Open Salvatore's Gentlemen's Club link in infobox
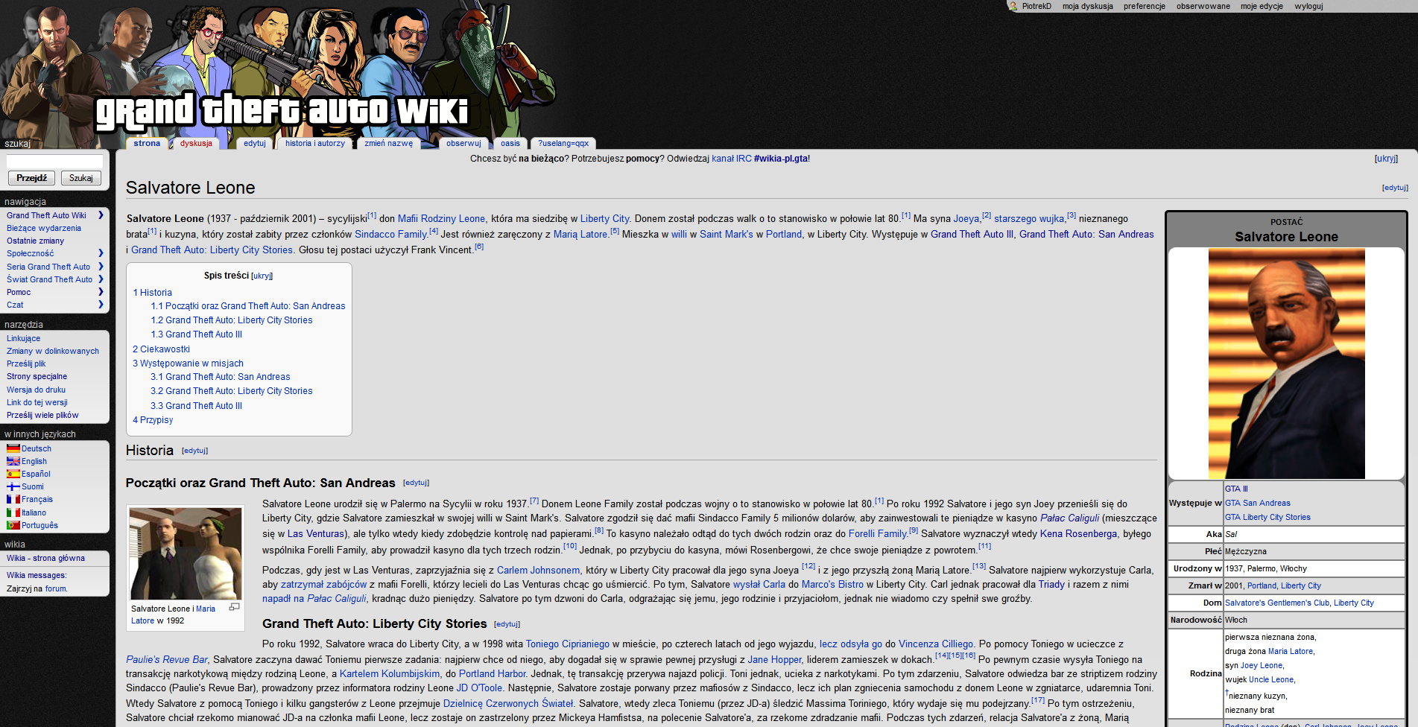The width and height of the screenshot is (1418, 727). coord(1277,603)
